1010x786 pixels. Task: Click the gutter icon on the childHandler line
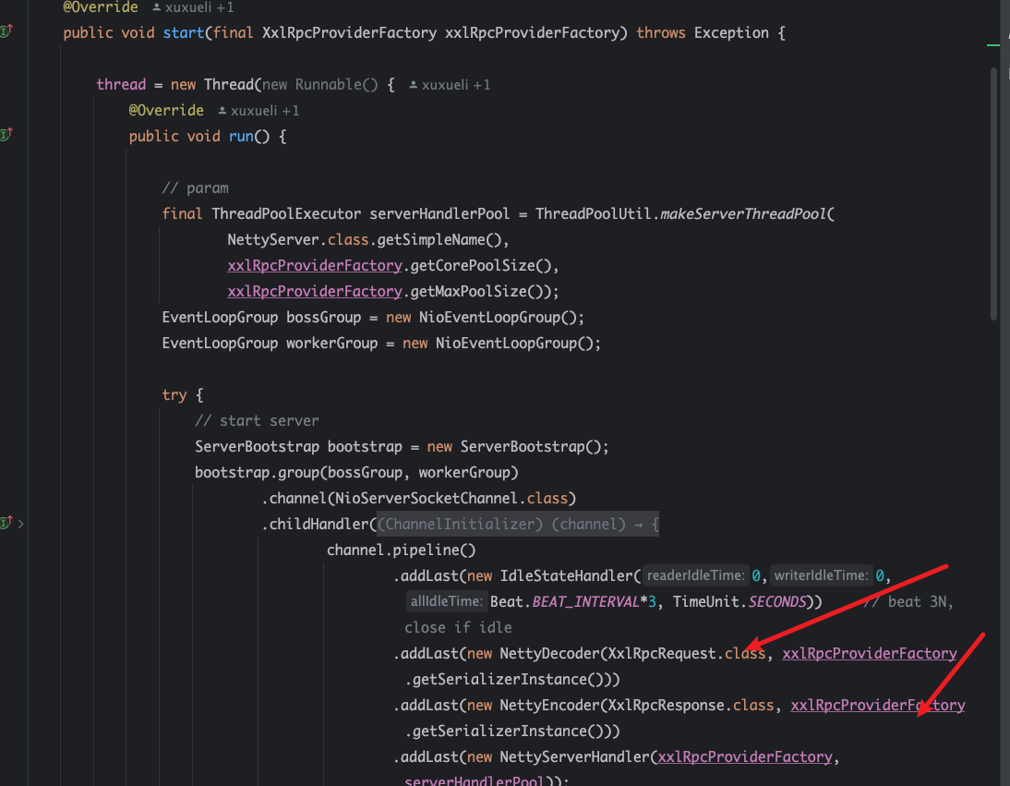click(6, 524)
